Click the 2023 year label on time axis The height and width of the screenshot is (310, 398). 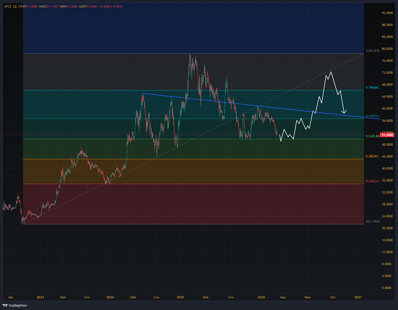[40, 297]
